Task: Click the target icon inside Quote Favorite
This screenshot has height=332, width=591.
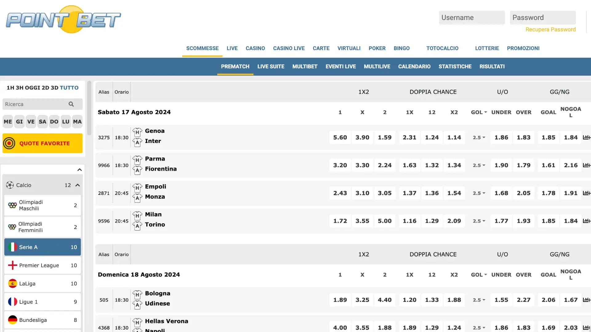Action: coord(10,143)
